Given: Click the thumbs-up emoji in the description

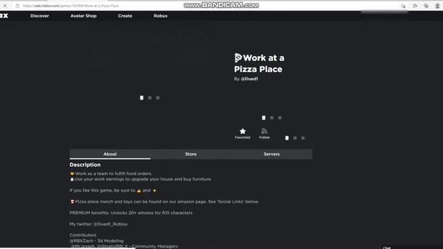Looking at the screenshot, I should coord(138,191).
